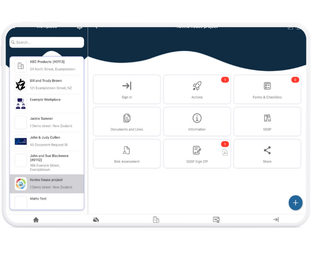Click the SSSP Sign Off pen icon
The width and height of the screenshot is (311, 254).
tap(197, 150)
